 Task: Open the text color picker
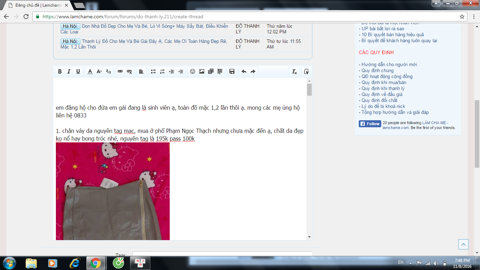pos(90,71)
